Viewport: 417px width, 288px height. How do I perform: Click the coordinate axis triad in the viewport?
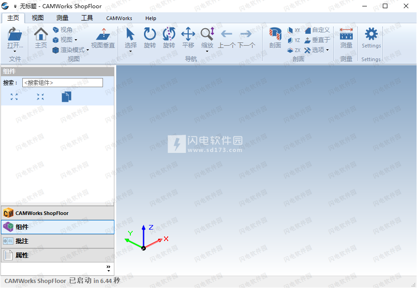click(146, 238)
